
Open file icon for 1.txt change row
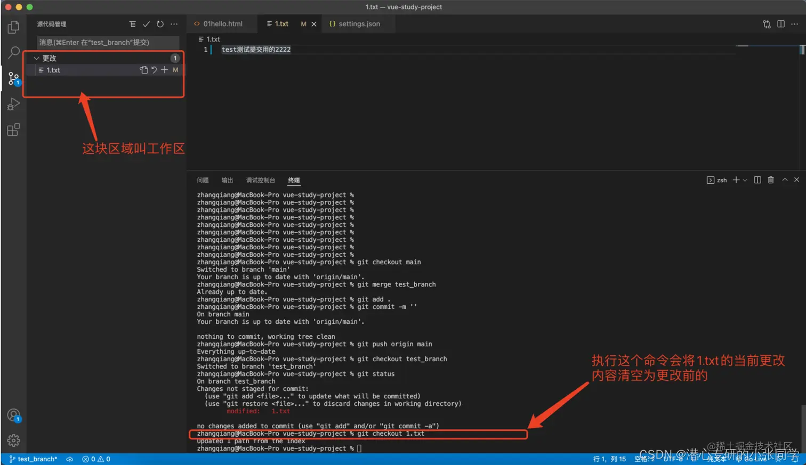click(143, 70)
